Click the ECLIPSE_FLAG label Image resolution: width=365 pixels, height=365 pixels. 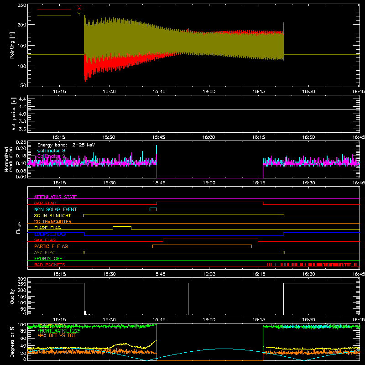[50, 234]
